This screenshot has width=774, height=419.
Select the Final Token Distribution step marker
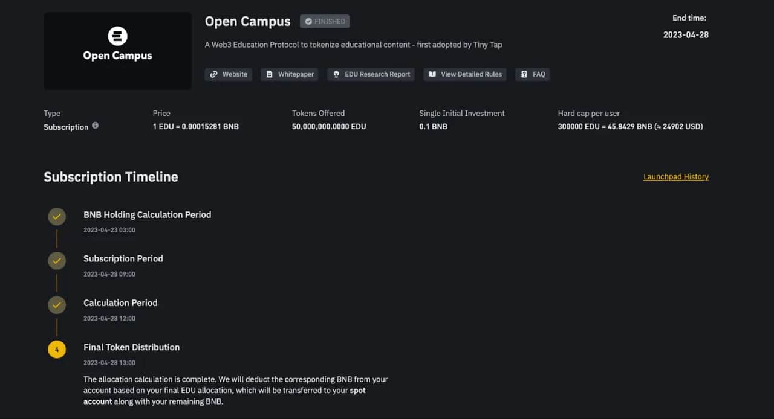[56, 349]
